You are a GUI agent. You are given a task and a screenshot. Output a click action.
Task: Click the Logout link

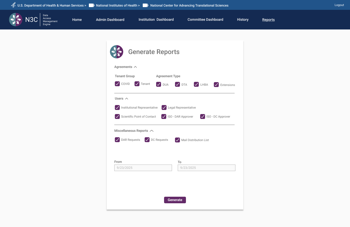click(339, 5)
